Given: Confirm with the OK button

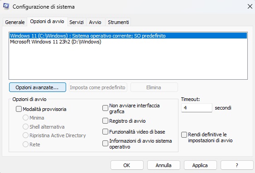Looking at the screenshot, I should [x=127, y=165].
